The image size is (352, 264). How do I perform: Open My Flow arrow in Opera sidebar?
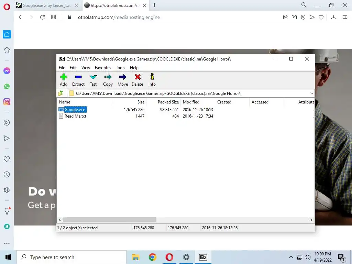7,138
